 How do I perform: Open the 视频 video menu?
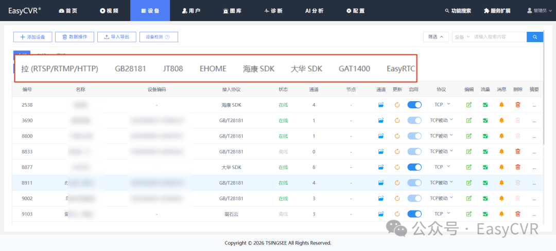[109, 11]
